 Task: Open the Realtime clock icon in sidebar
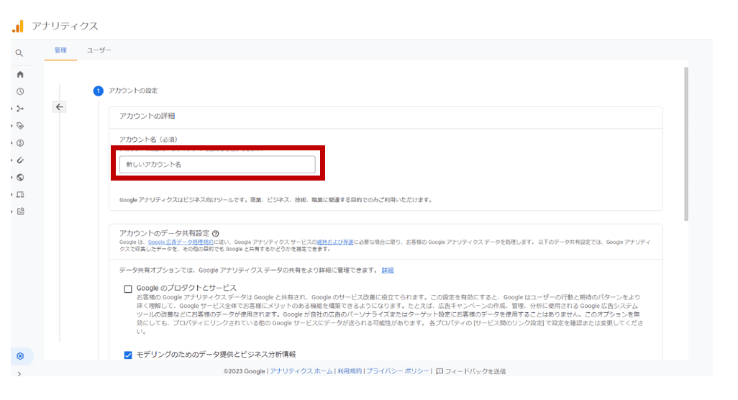[20, 91]
